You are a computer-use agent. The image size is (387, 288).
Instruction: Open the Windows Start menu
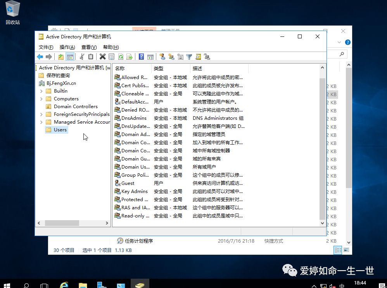pos(7,285)
